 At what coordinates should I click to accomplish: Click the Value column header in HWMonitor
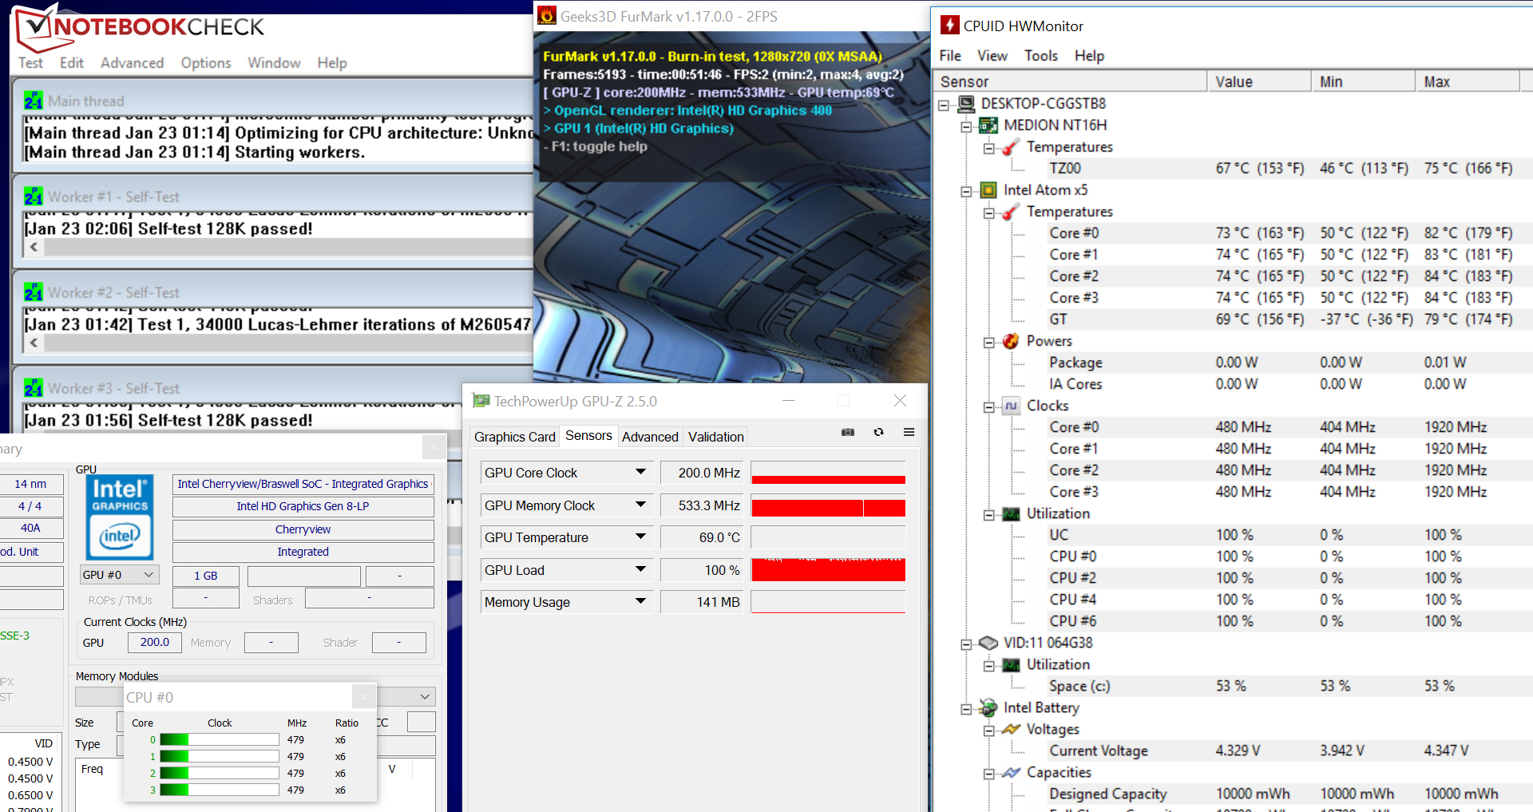pyautogui.click(x=1259, y=81)
